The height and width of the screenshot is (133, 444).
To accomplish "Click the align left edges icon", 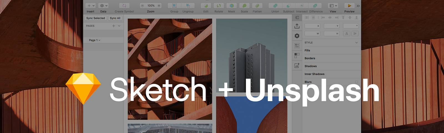I will (x=323, y=17).
